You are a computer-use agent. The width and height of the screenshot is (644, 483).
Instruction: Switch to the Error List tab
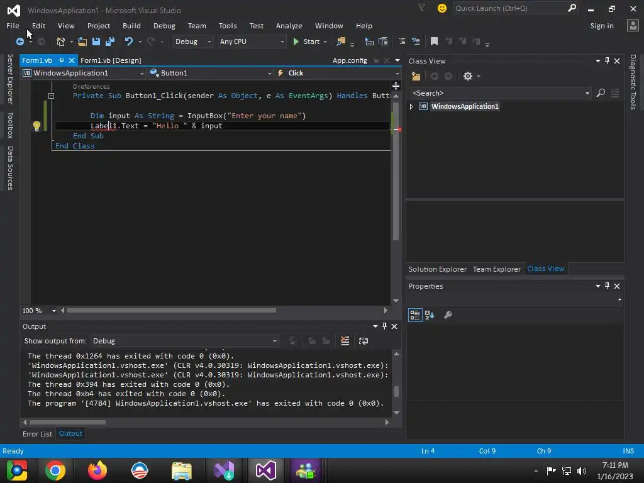(x=37, y=434)
